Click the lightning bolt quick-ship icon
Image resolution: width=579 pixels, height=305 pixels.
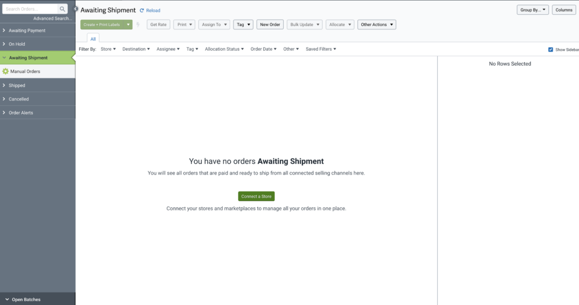[138, 25]
